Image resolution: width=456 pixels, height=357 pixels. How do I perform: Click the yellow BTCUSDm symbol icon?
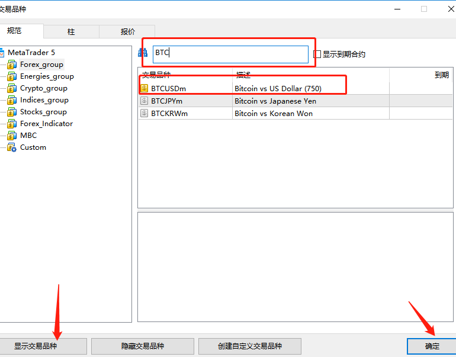point(144,88)
